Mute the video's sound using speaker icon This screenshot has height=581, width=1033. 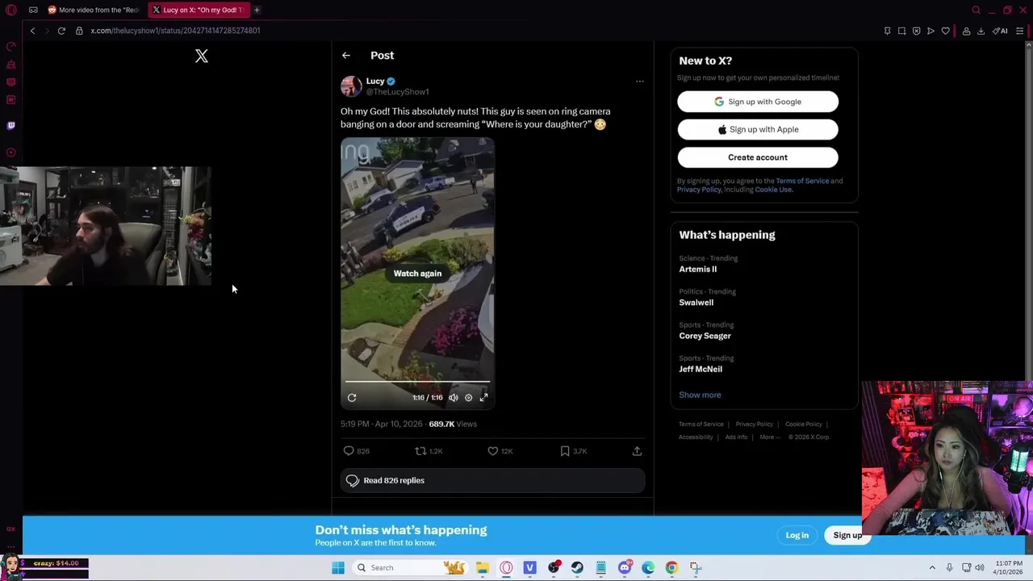tap(454, 398)
